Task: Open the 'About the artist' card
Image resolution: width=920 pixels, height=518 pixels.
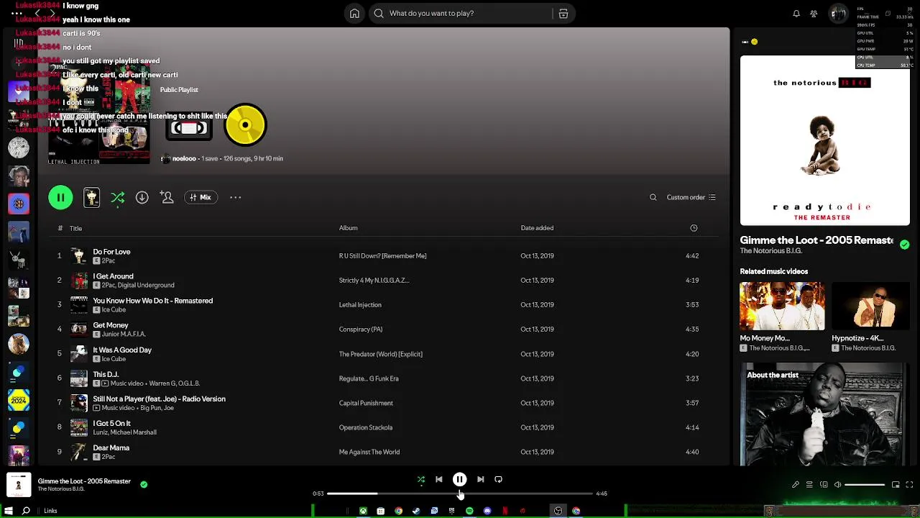Action: pos(824,414)
